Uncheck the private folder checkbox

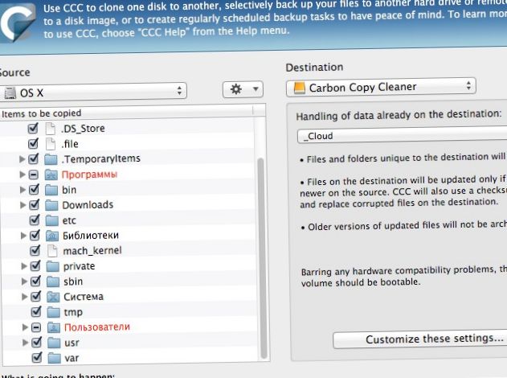[x=35, y=266]
